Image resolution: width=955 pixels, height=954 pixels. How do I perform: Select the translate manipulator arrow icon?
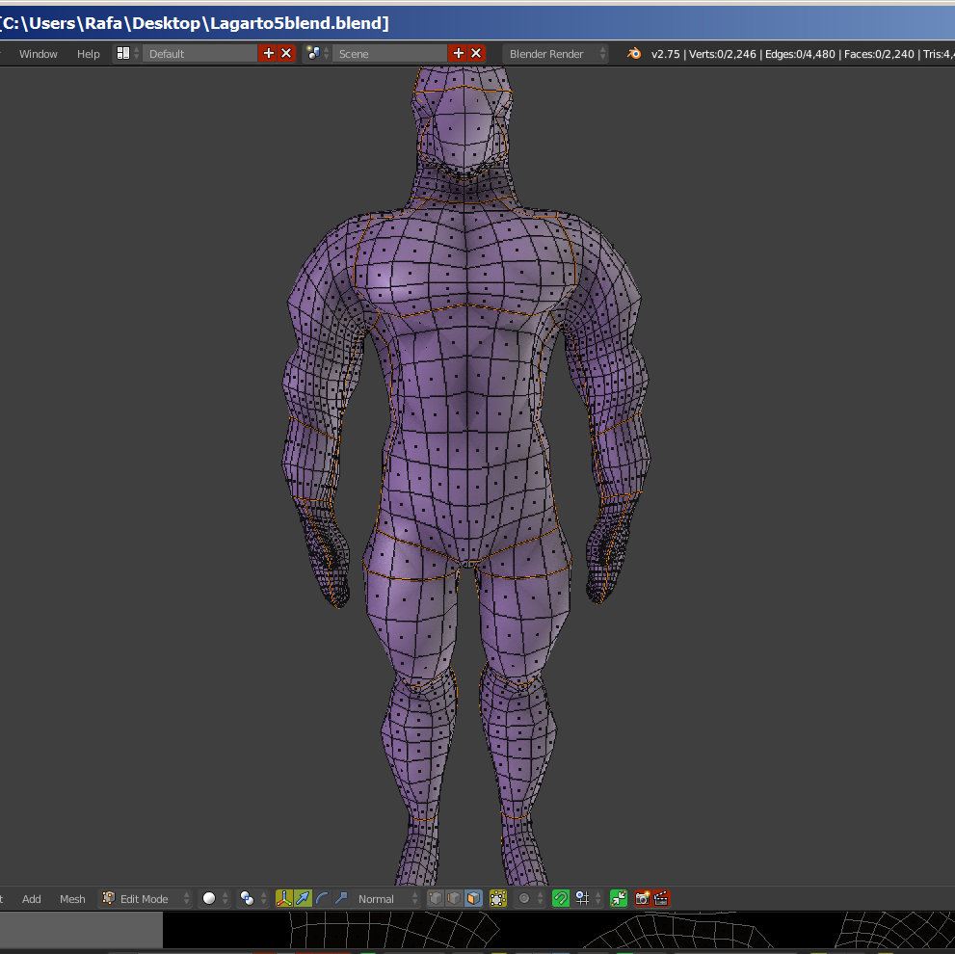click(x=304, y=898)
